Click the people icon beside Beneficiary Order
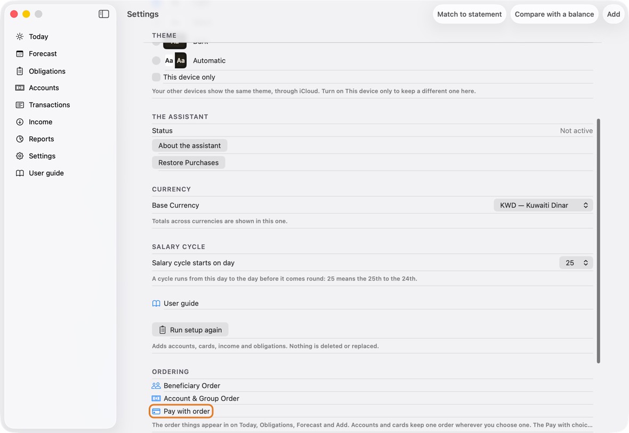The image size is (629, 433). (156, 386)
